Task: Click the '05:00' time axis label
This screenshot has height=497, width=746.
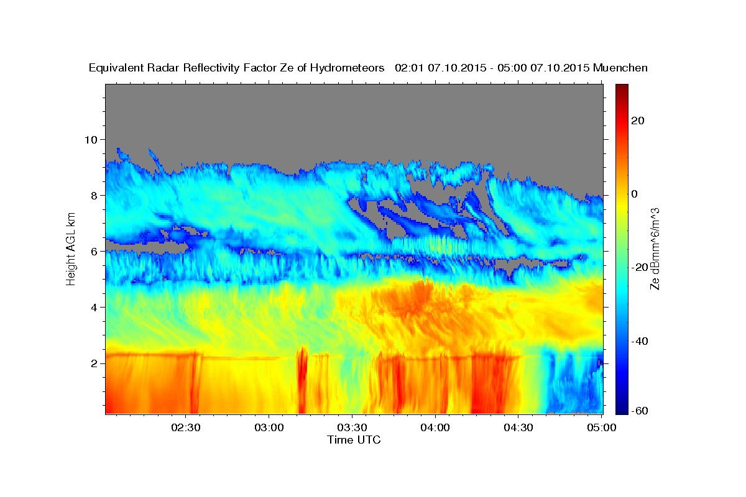Action: [x=601, y=427]
